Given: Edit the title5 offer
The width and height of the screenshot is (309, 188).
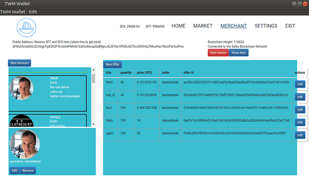Looking at the screenshot, I should click(x=300, y=84).
